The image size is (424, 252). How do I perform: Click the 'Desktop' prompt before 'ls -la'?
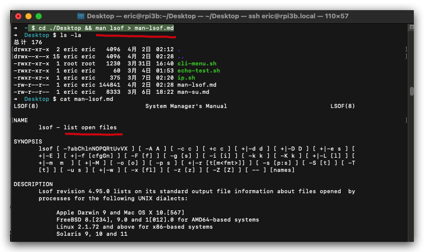(37, 35)
